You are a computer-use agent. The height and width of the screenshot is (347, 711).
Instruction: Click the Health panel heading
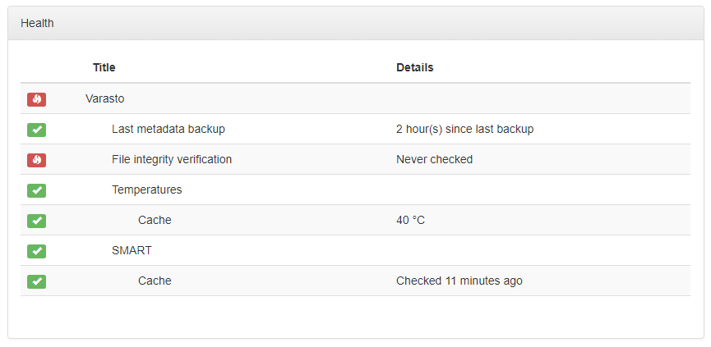tap(37, 23)
